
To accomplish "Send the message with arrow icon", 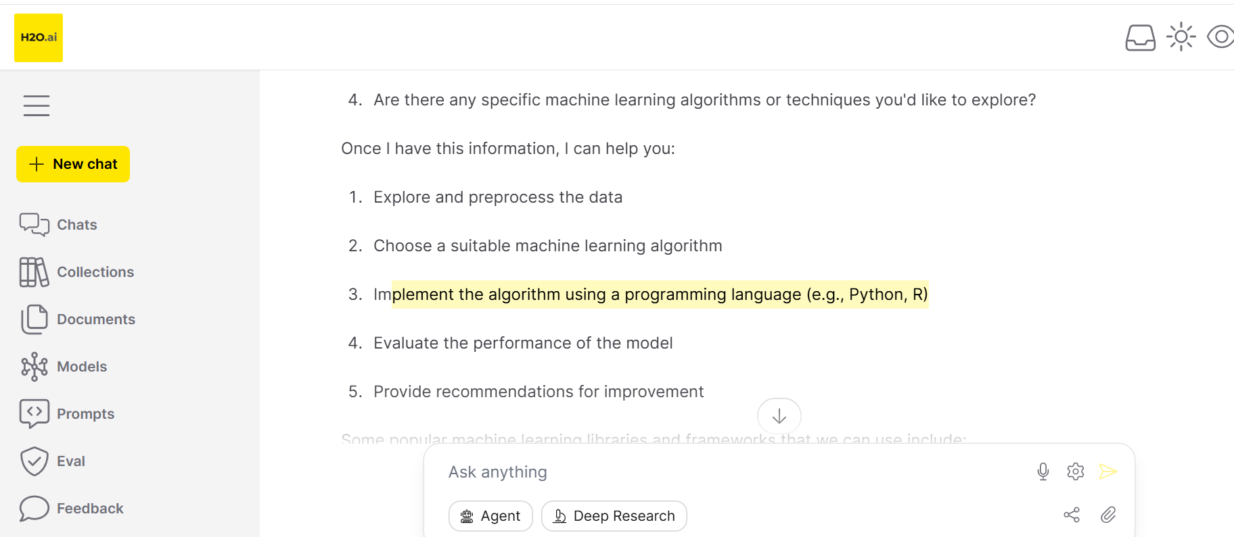I will click(x=1107, y=471).
